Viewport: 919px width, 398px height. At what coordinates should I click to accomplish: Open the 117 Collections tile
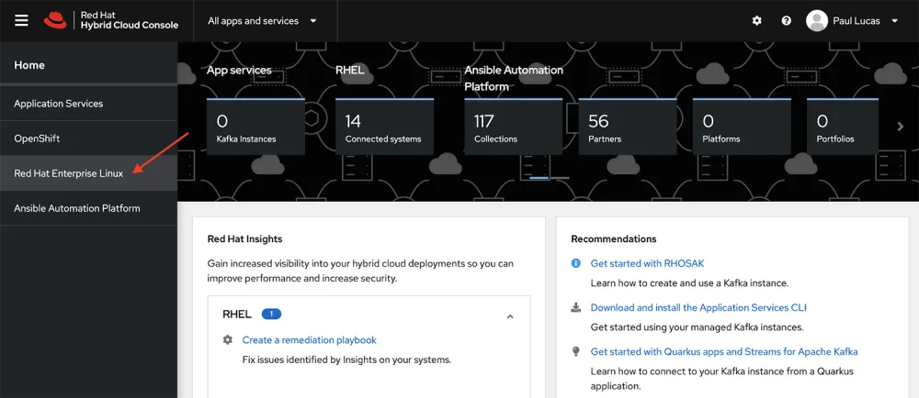[x=514, y=127]
